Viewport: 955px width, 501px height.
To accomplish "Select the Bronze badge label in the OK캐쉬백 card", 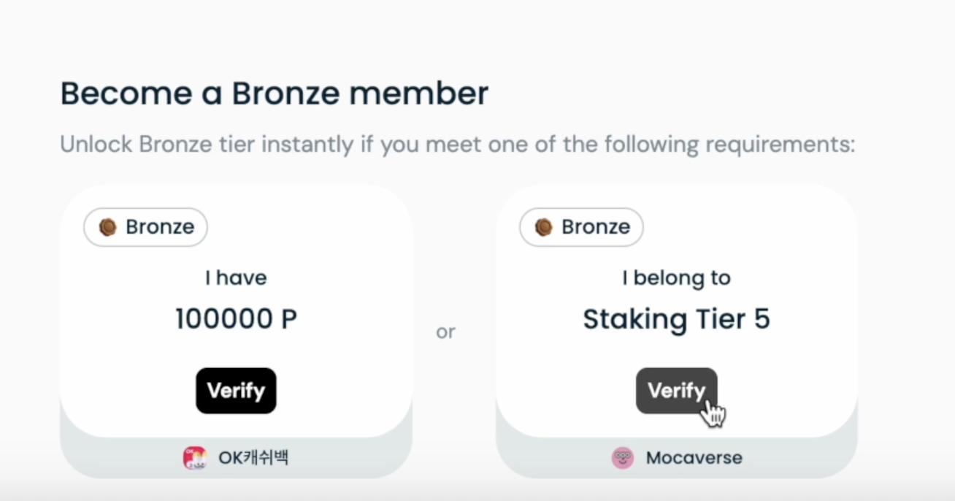I will point(160,227).
